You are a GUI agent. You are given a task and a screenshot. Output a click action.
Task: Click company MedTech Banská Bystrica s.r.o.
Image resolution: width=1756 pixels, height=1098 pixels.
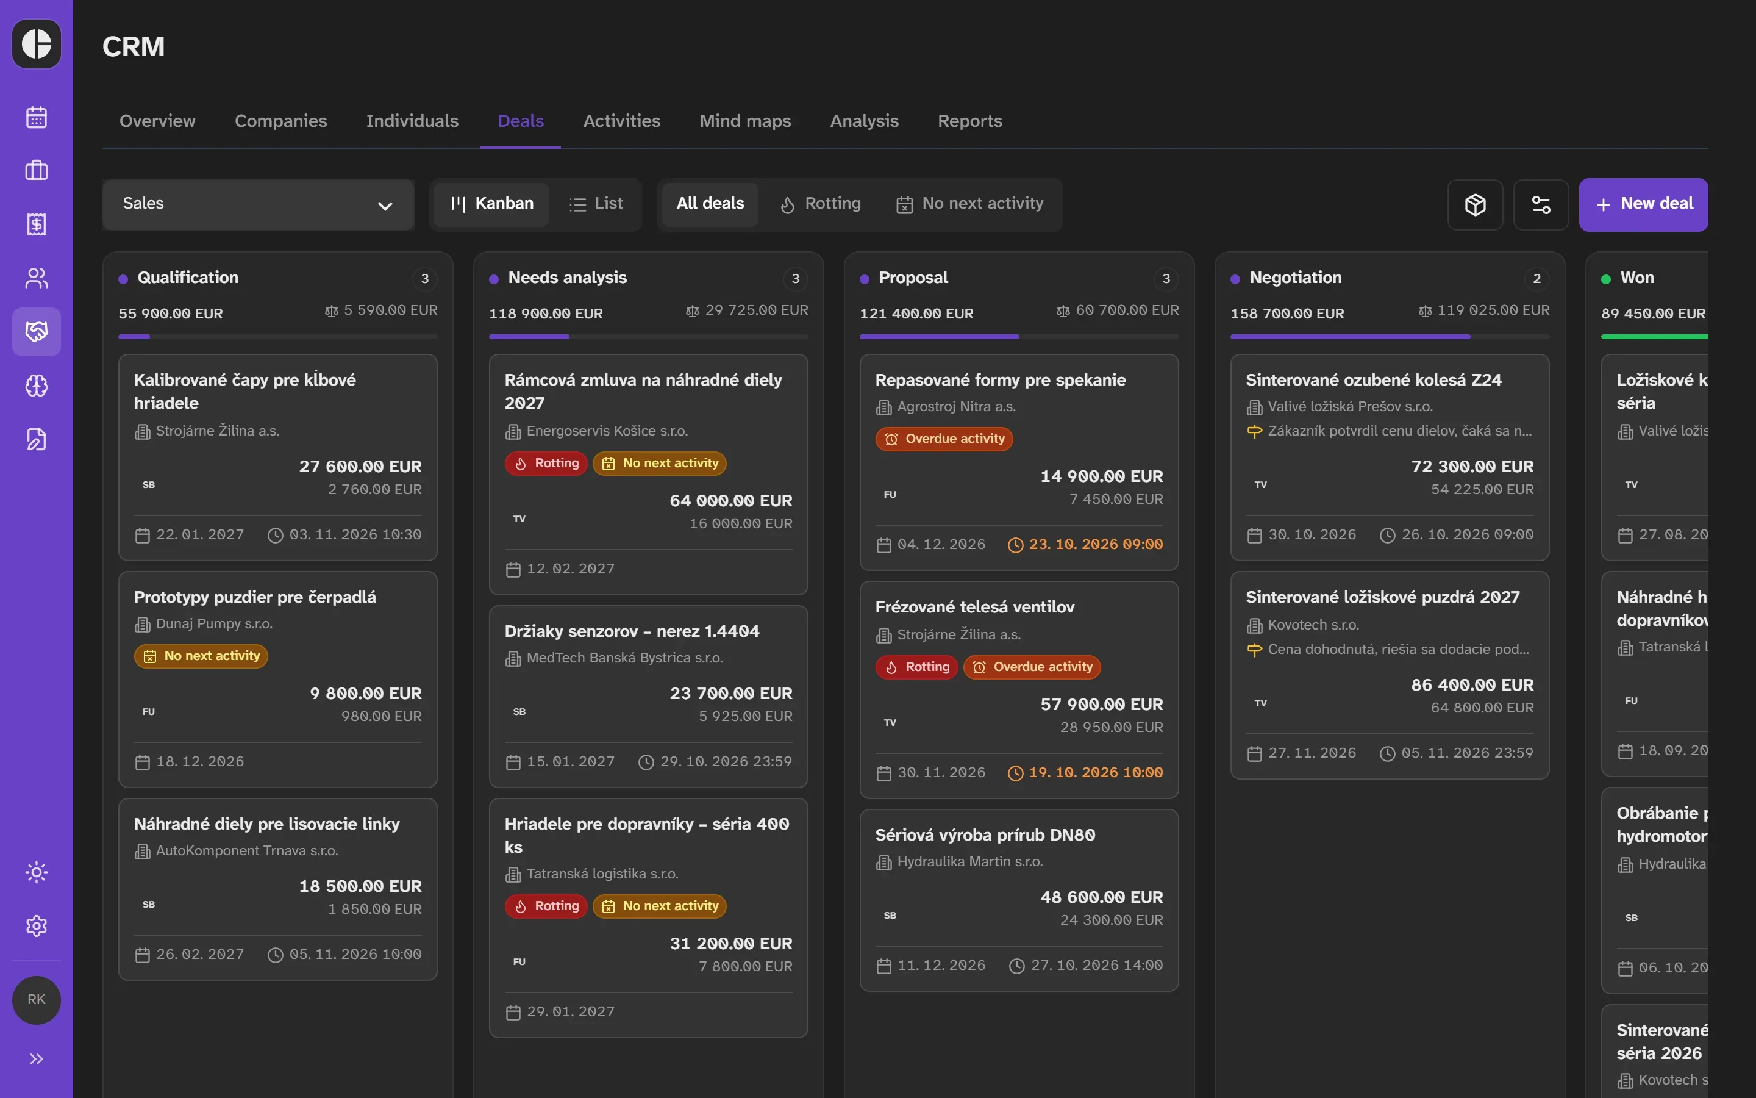[x=624, y=658]
